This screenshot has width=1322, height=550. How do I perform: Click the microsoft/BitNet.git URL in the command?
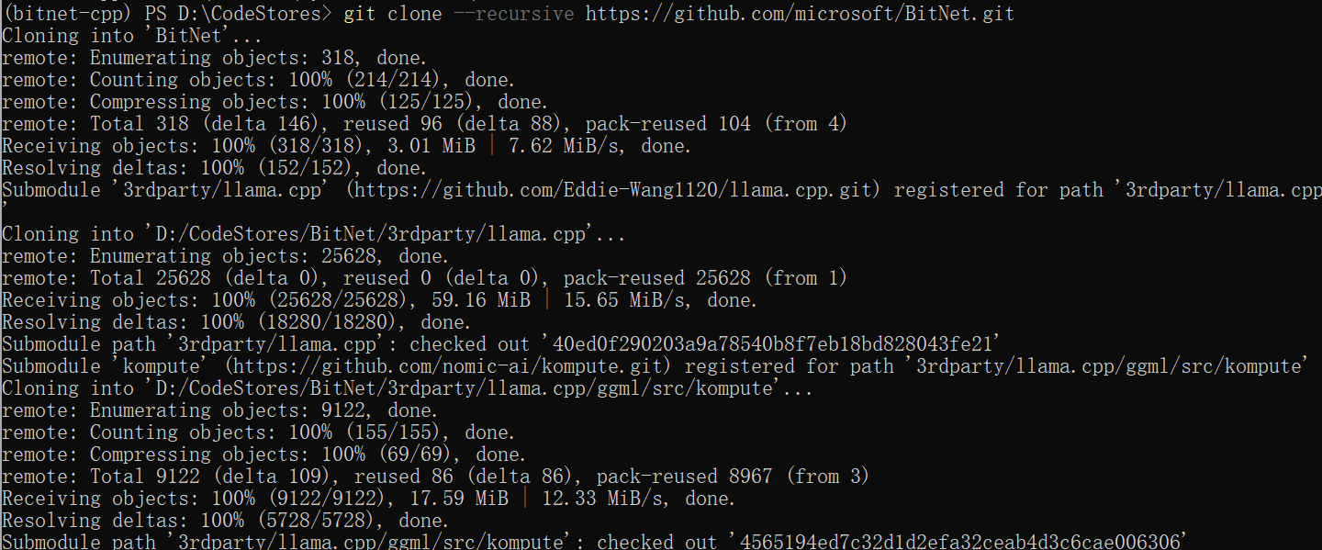[x=800, y=14]
